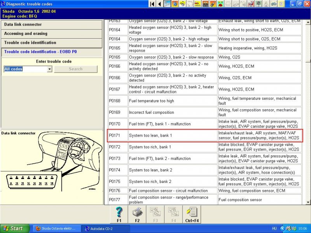This screenshot has width=311, height=233.
Task: Click 'Heating inoperative, wiring, HO2S' cause cell
Action: [x=260, y=48]
